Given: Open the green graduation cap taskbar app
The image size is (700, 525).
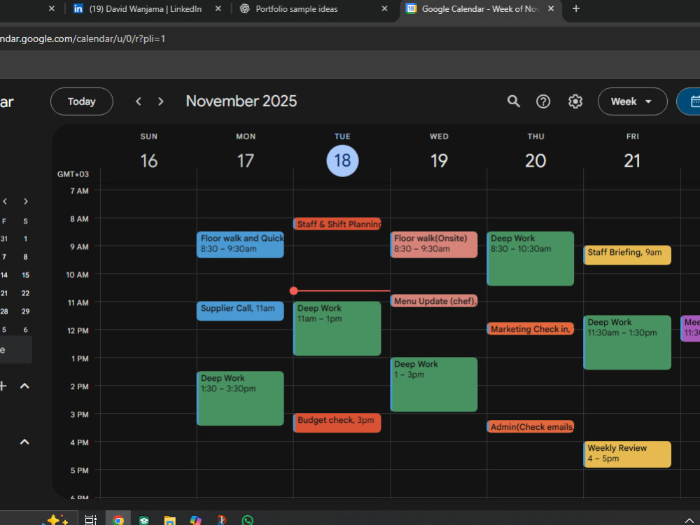Looking at the screenshot, I should pyautogui.click(x=143, y=520).
